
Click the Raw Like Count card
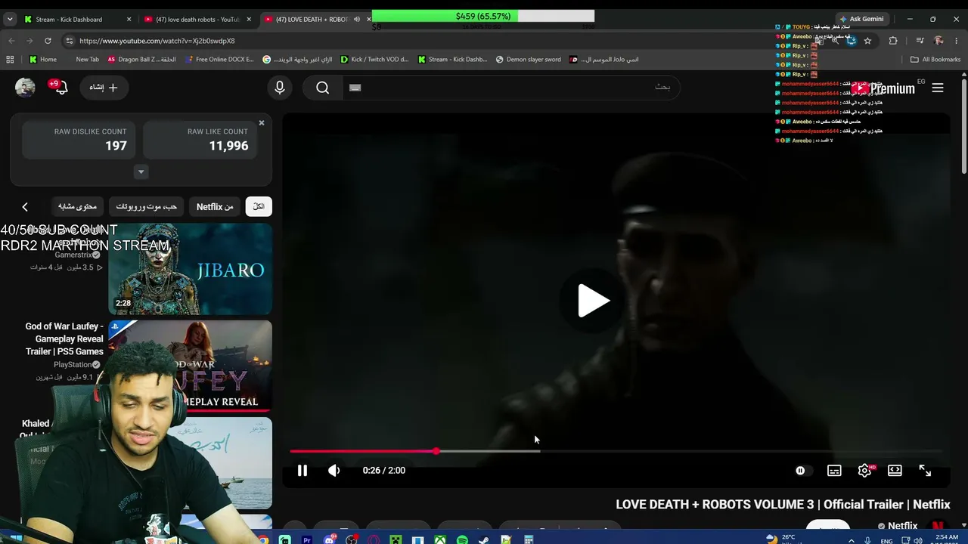[200, 140]
